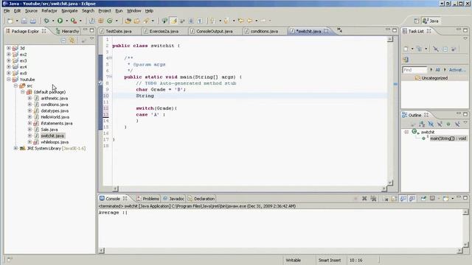
Task: Open the Refactor menu
Action: coord(49,11)
